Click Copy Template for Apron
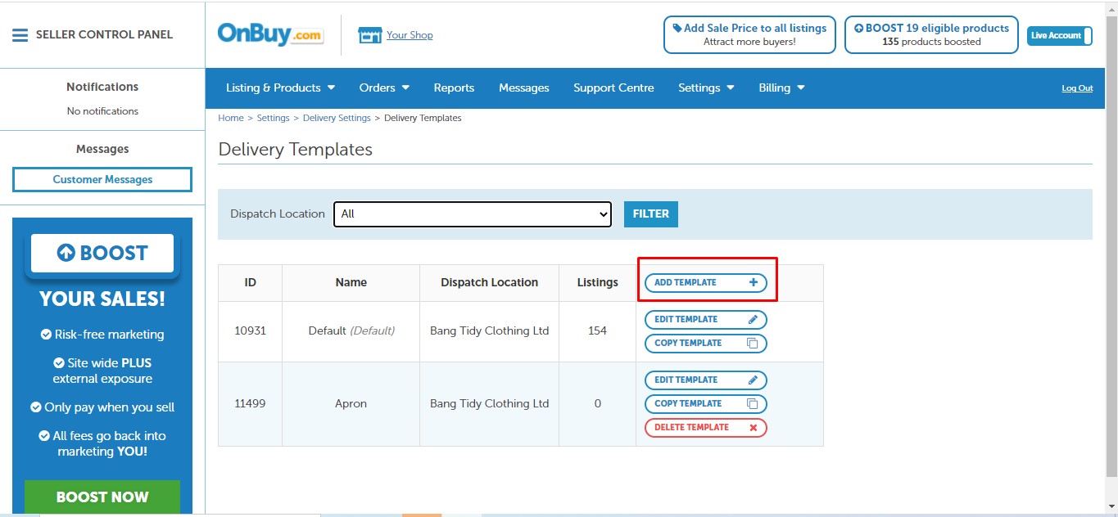Screen dimensions: 1118x517 (706, 404)
